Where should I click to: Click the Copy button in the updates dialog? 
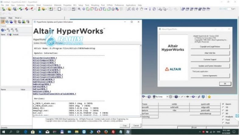[125, 125]
